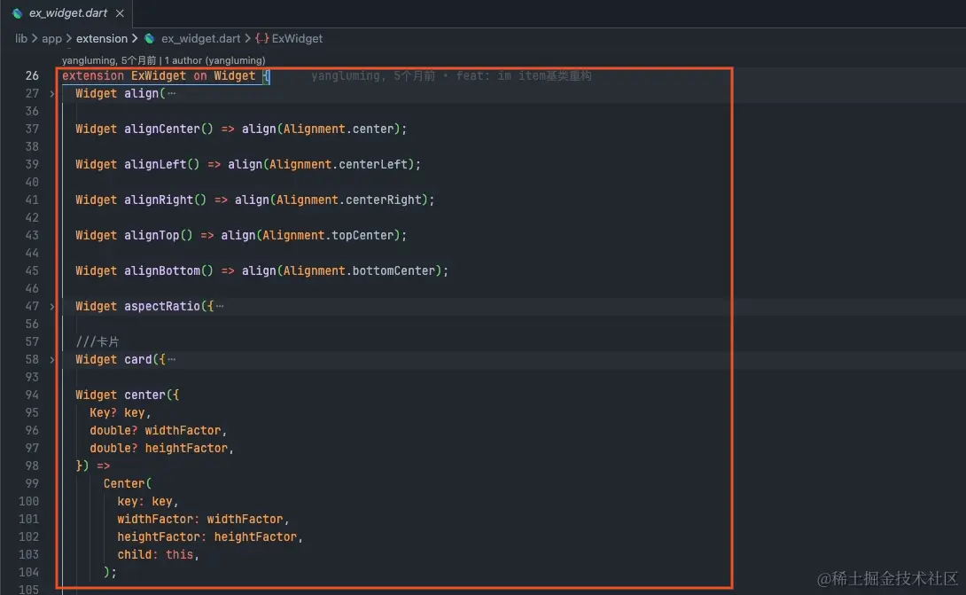Expand the folded card method at line 58

tap(52, 359)
